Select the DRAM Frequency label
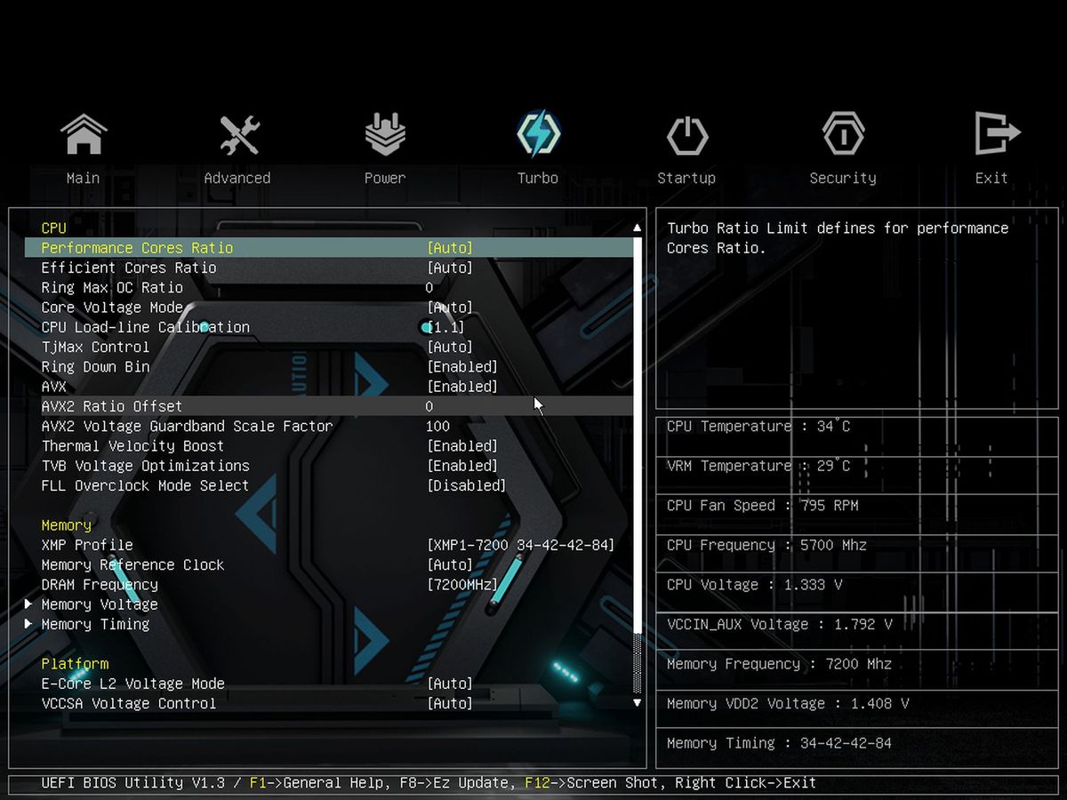Screen dimensions: 1067x800 [100, 585]
